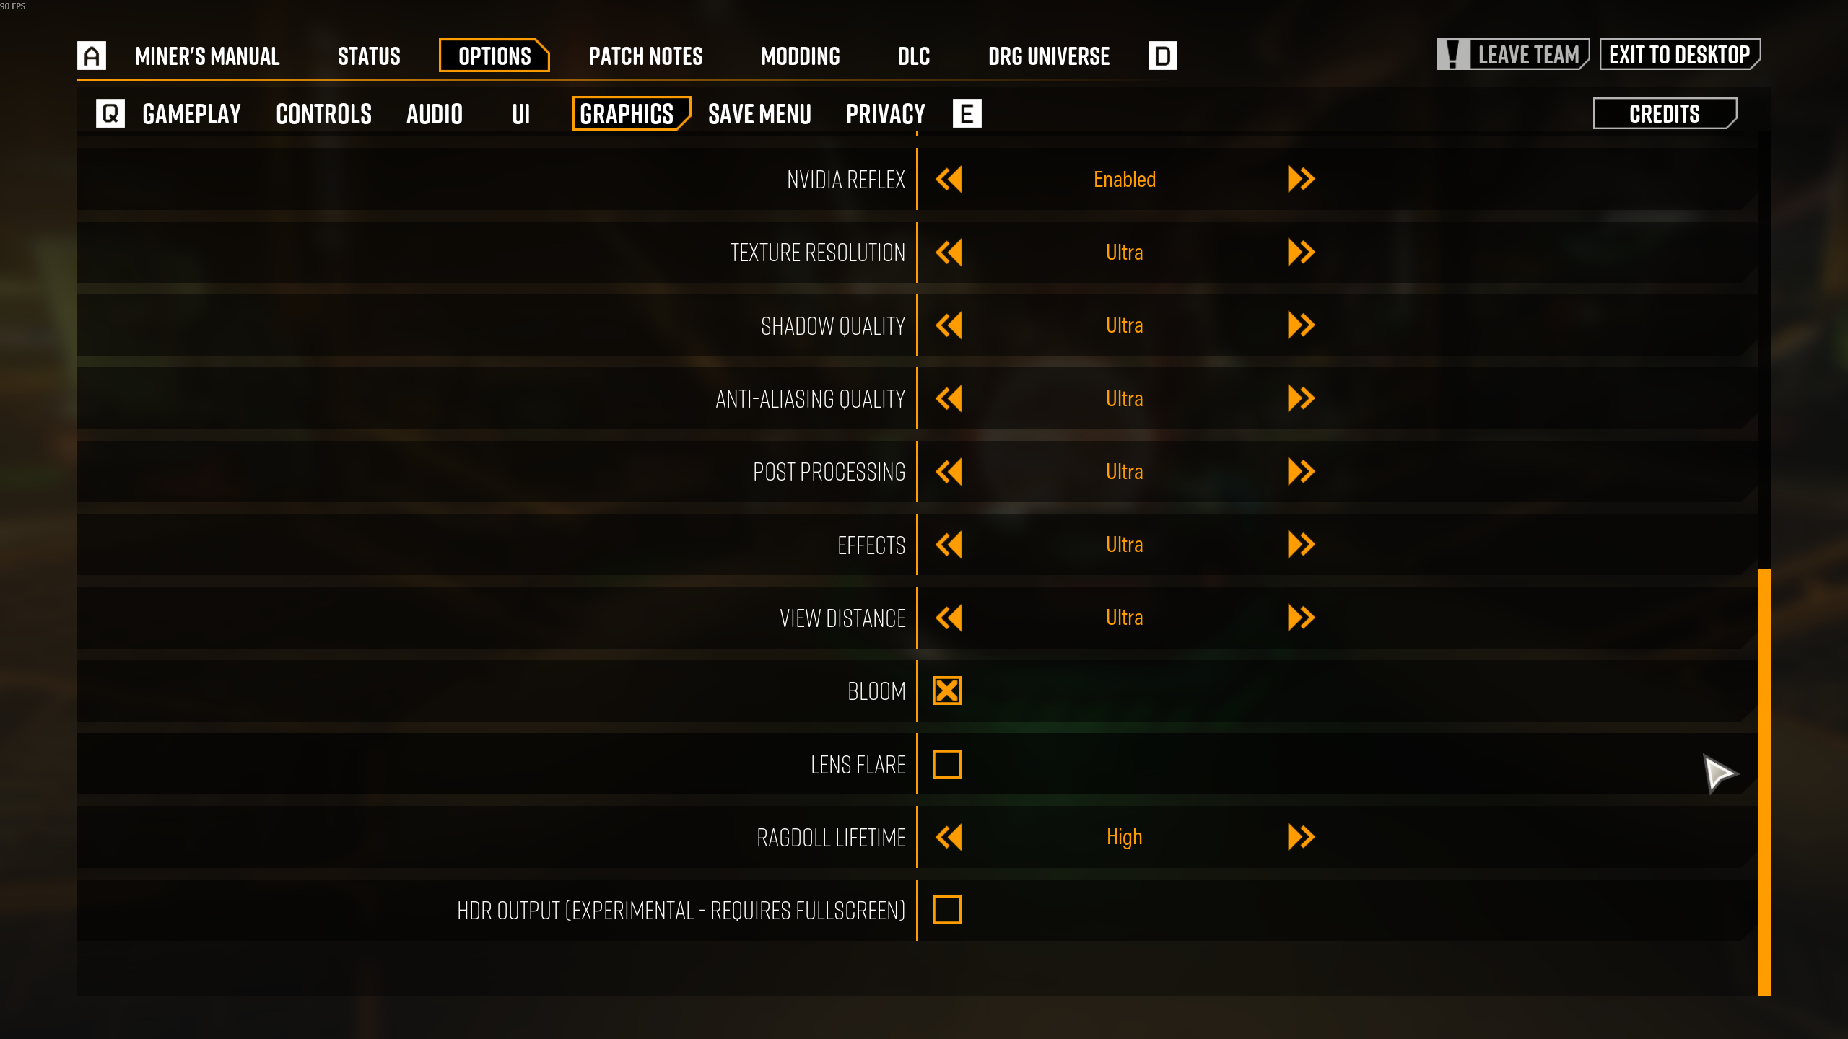1848x1039 pixels.
Task: Click the Q key icon beside Gameplay
Action: (110, 113)
